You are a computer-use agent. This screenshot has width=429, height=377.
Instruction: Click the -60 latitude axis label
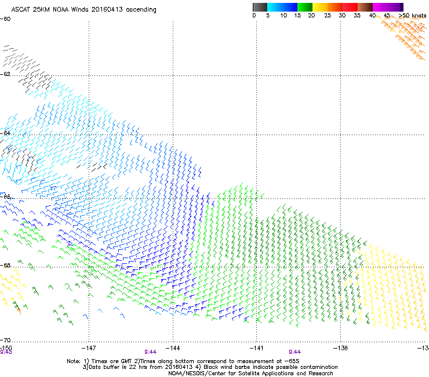click(5, 19)
